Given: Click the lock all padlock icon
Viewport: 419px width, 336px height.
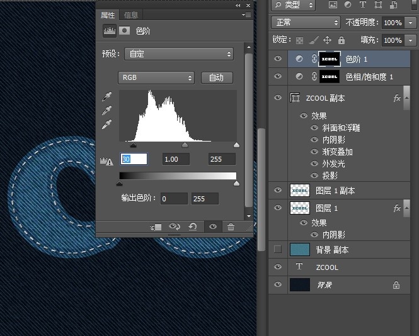Looking at the screenshot, I should pyautogui.click(x=341, y=40).
